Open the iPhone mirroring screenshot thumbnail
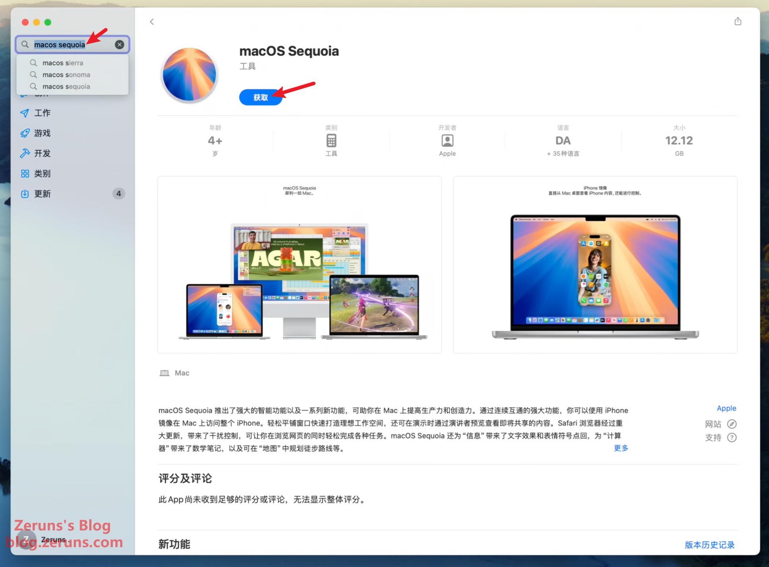Image resolution: width=769 pixels, height=567 pixels. tap(595, 265)
